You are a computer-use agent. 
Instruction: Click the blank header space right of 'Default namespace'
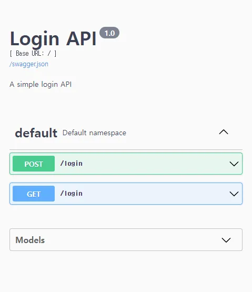click(172, 133)
